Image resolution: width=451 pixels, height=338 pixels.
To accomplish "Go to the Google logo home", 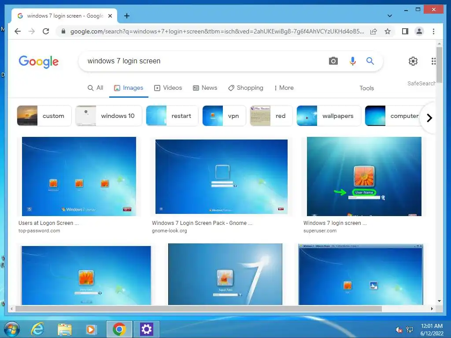I will tap(39, 62).
